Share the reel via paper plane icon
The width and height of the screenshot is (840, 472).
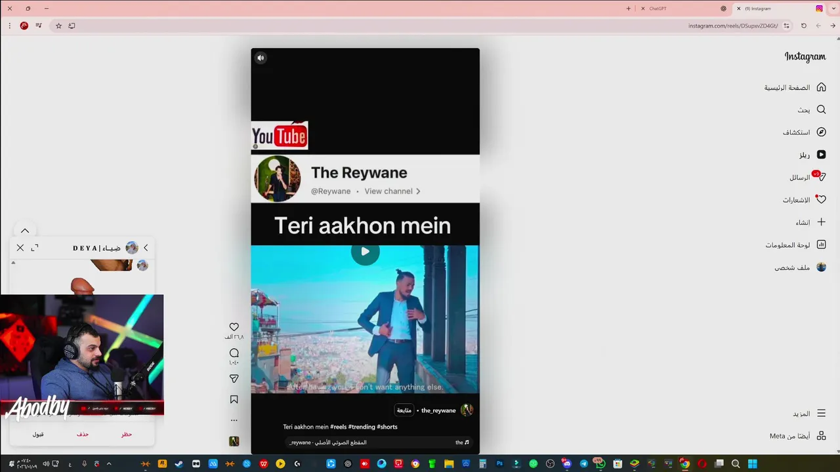point(234,378)
